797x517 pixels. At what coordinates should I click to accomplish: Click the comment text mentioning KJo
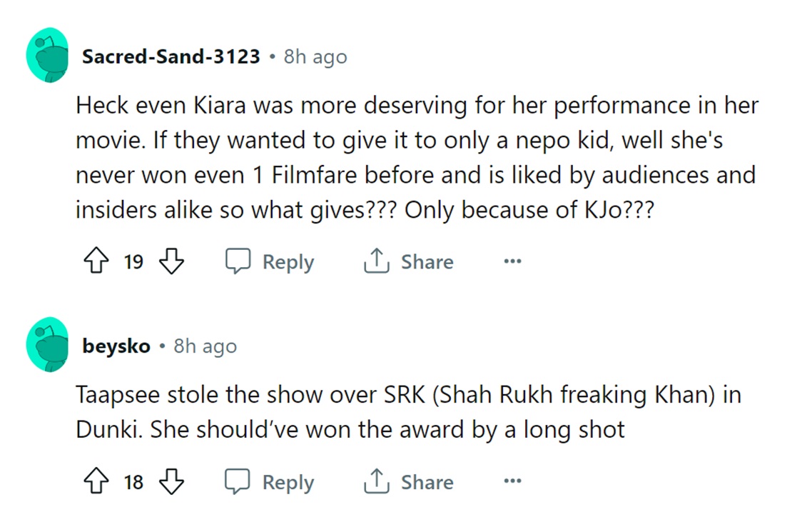[x=417, y=159]
